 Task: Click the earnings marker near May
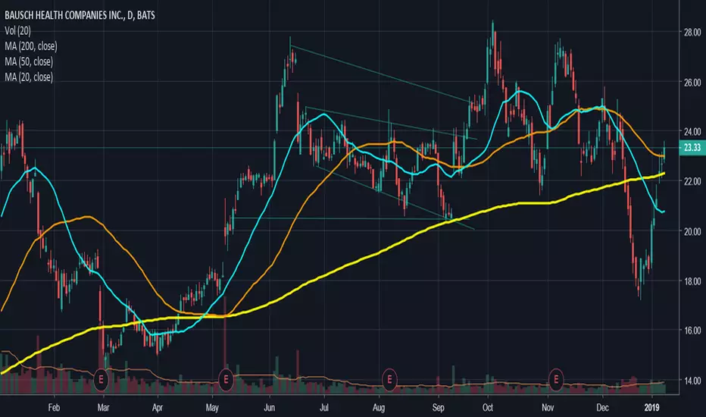[x=226, y=380]
